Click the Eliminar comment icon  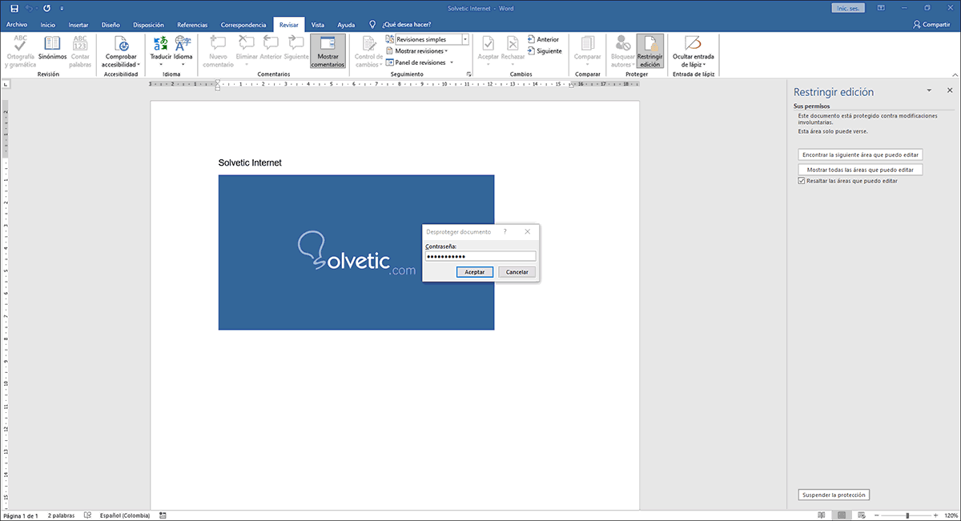[x=247, y=43]
